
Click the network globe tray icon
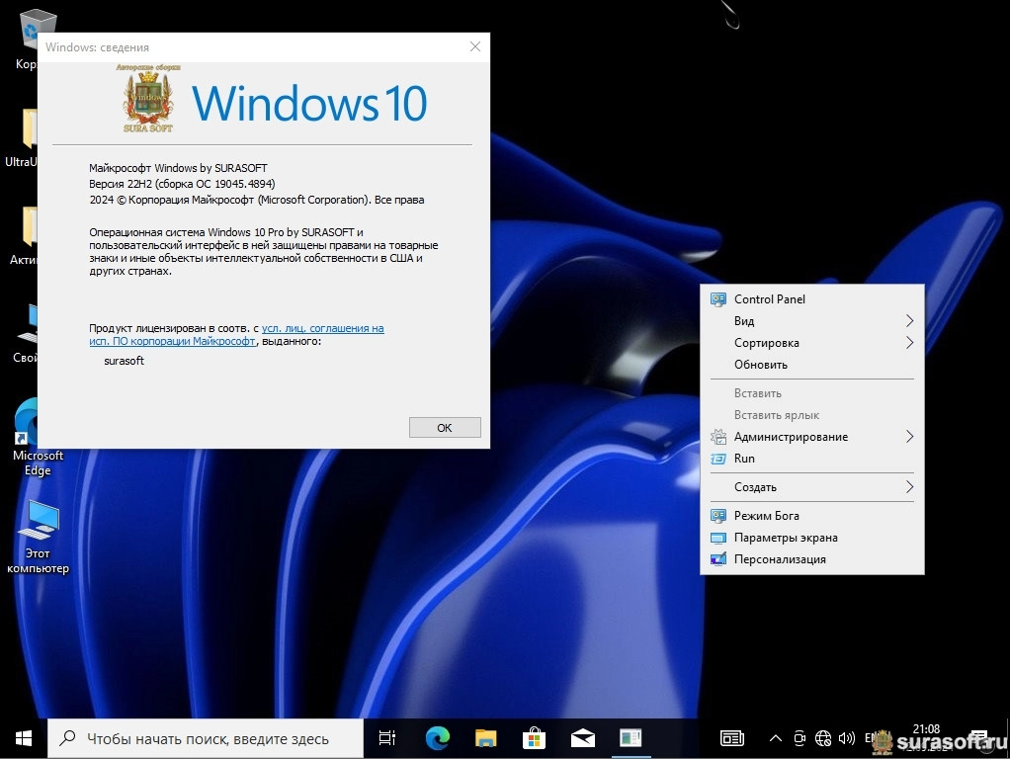823,738
